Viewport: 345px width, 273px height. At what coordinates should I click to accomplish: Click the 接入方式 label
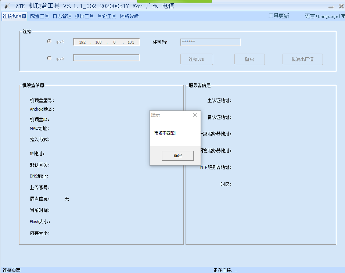[40, 140]
